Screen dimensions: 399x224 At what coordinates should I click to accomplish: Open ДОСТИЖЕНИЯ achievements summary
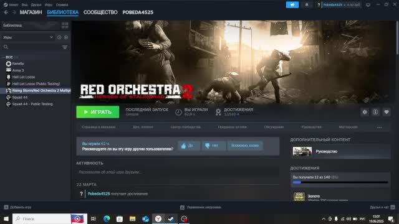click(234, 112)
